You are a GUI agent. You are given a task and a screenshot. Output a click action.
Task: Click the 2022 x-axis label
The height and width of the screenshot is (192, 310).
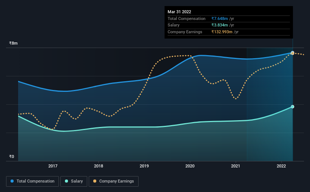click(x=281, y=166)
